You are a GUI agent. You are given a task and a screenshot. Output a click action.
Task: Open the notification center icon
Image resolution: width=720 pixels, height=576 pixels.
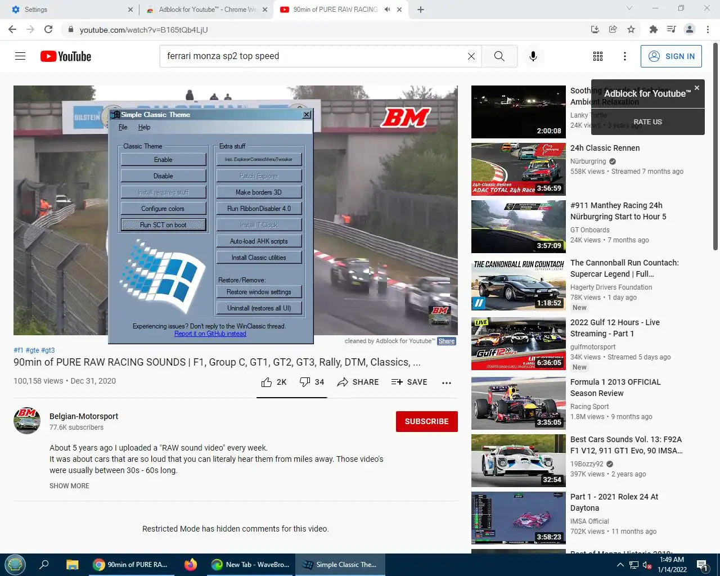702,565
